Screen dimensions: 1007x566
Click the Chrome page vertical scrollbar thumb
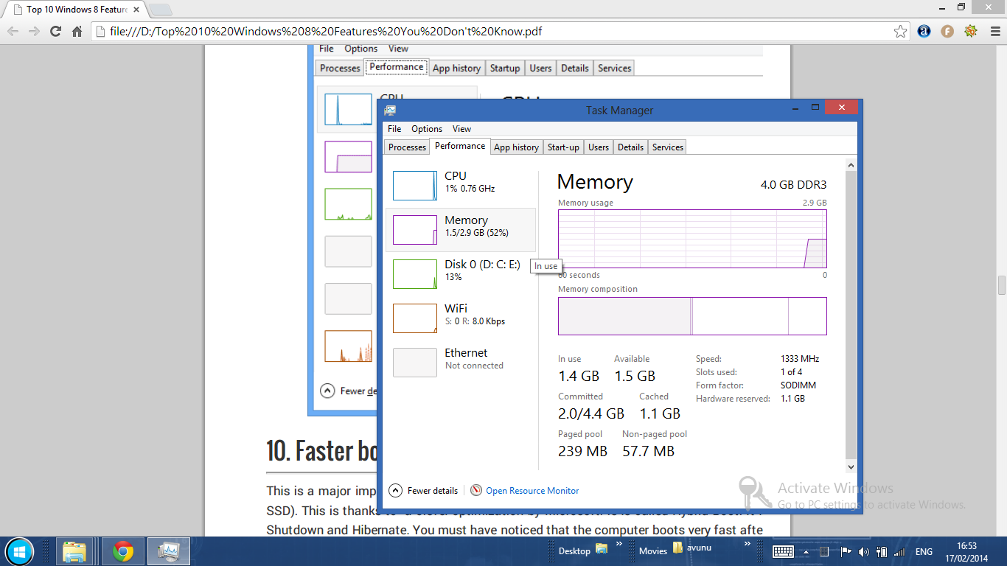[x=1001, y=285]
